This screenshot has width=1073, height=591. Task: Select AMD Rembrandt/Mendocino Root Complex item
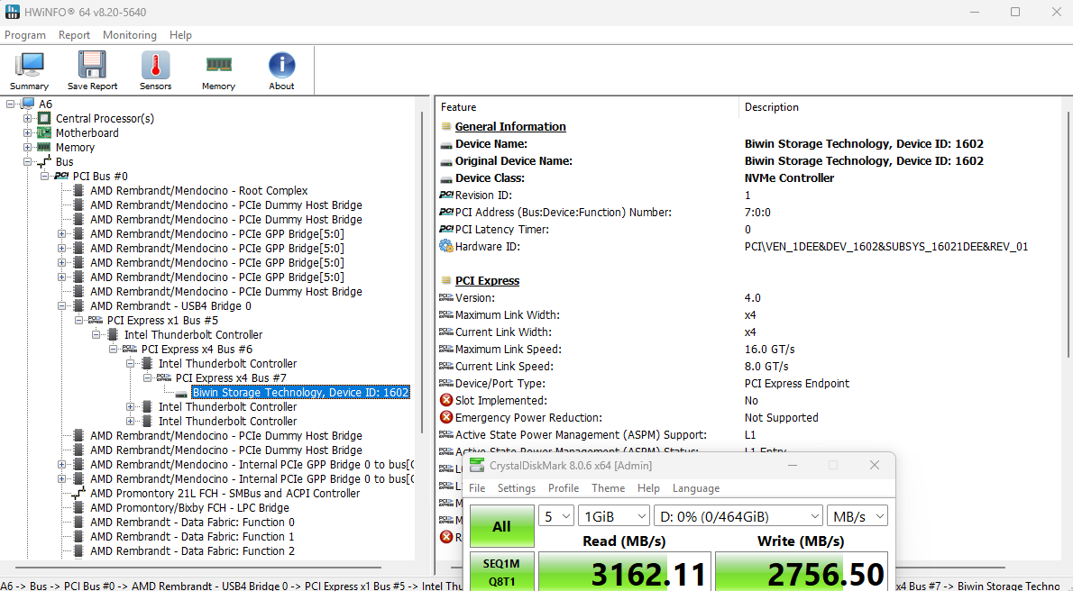[199, 190]
